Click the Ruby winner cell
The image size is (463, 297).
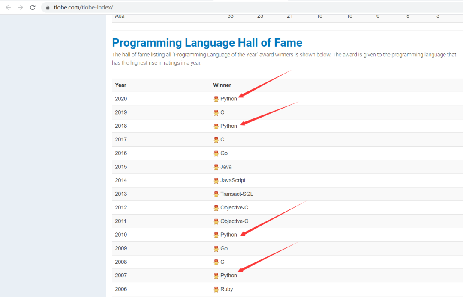[x=226, y=289]
